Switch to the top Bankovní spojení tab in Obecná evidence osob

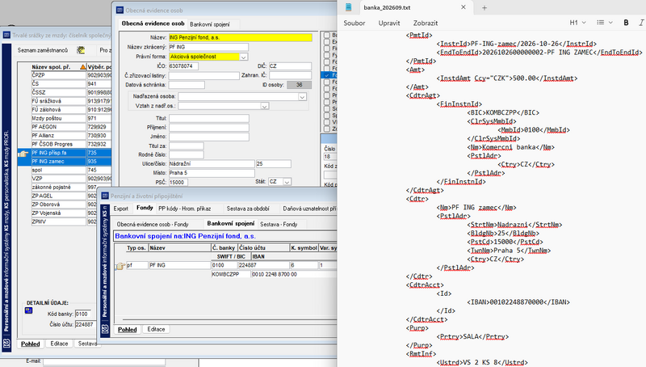(x=210, y=24)
